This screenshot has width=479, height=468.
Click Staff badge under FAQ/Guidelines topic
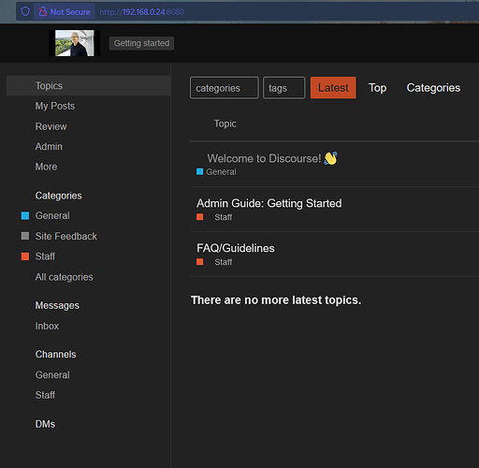click(214, 262)
